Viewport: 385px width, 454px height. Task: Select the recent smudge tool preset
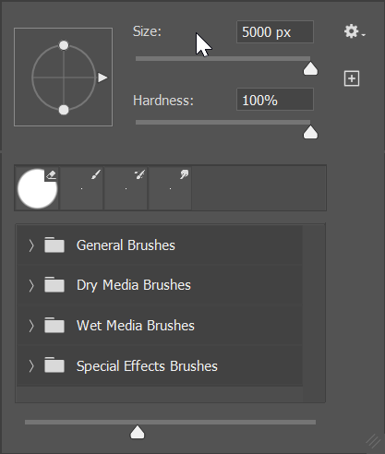pos(170,188)
